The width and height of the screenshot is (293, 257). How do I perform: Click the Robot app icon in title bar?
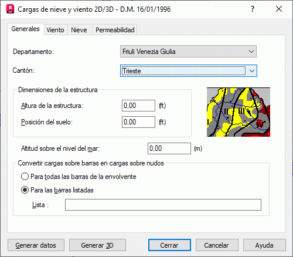click(x=10, y=9)
